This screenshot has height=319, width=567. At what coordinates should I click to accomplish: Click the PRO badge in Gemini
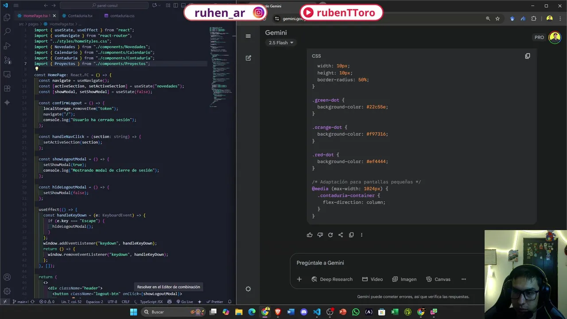point(539,37)
